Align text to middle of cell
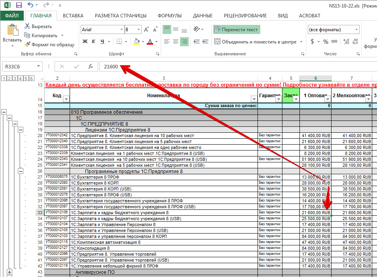 [176, 30]
